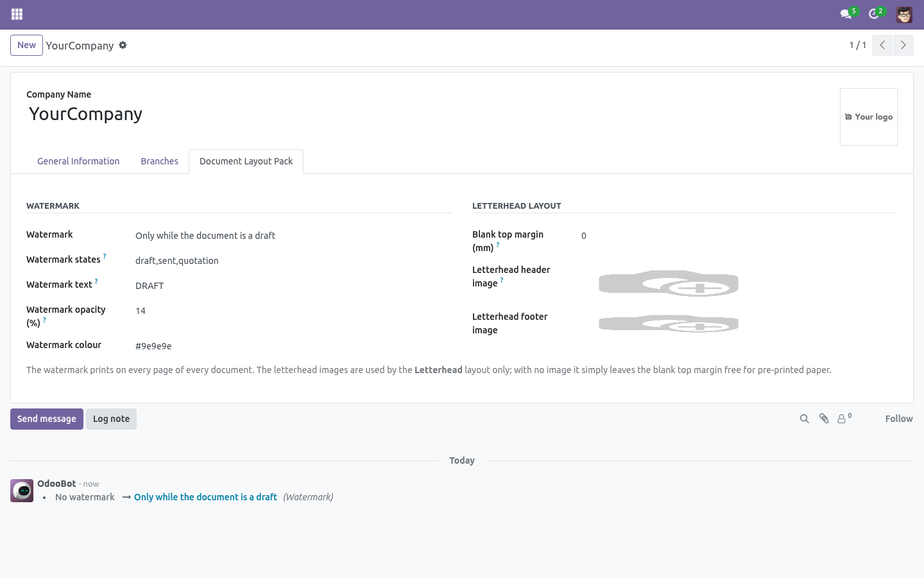Upload company logo in Your logo box

(869, 117)
